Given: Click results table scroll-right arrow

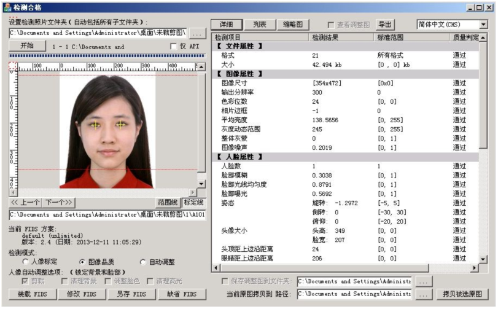Looking at the screenshot, I should click(475, 268).
